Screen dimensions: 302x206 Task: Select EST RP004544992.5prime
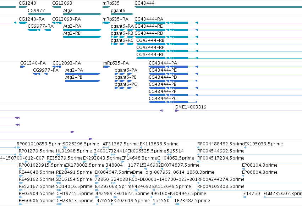249,155
